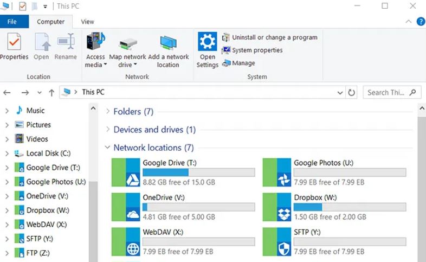426x262 pixels.
Task: Click Manage in the System group
Action: point(238,63)
